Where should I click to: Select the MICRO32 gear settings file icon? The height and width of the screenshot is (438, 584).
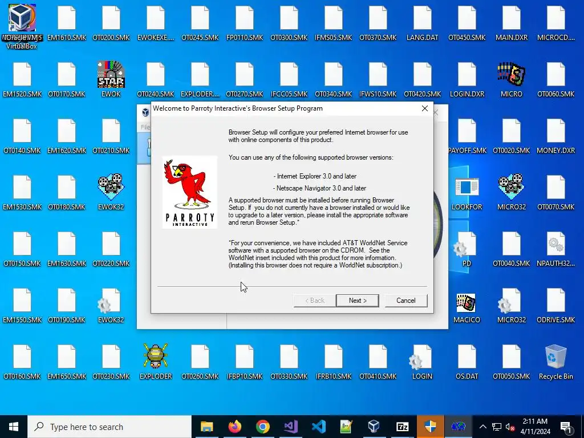(x=512, y=305)
